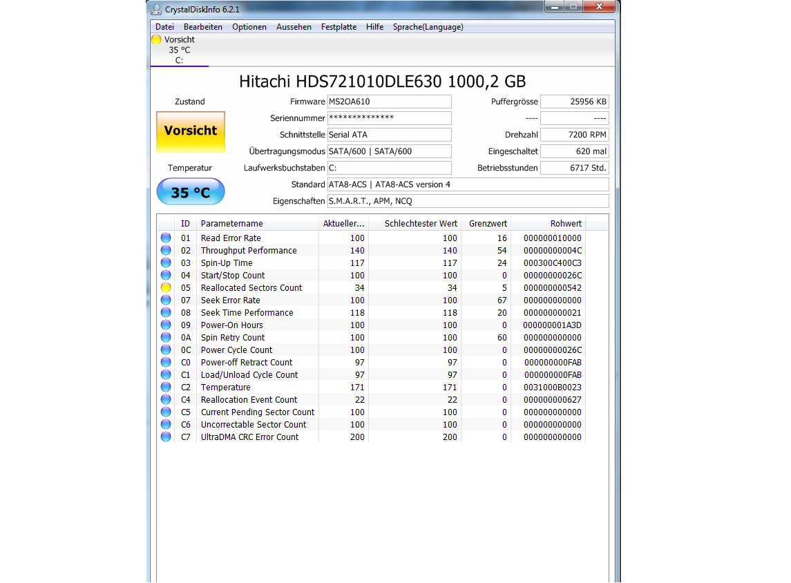Click the raw value 000000000627
This screenshot has width=791, height=583.
tap(553, 400)
